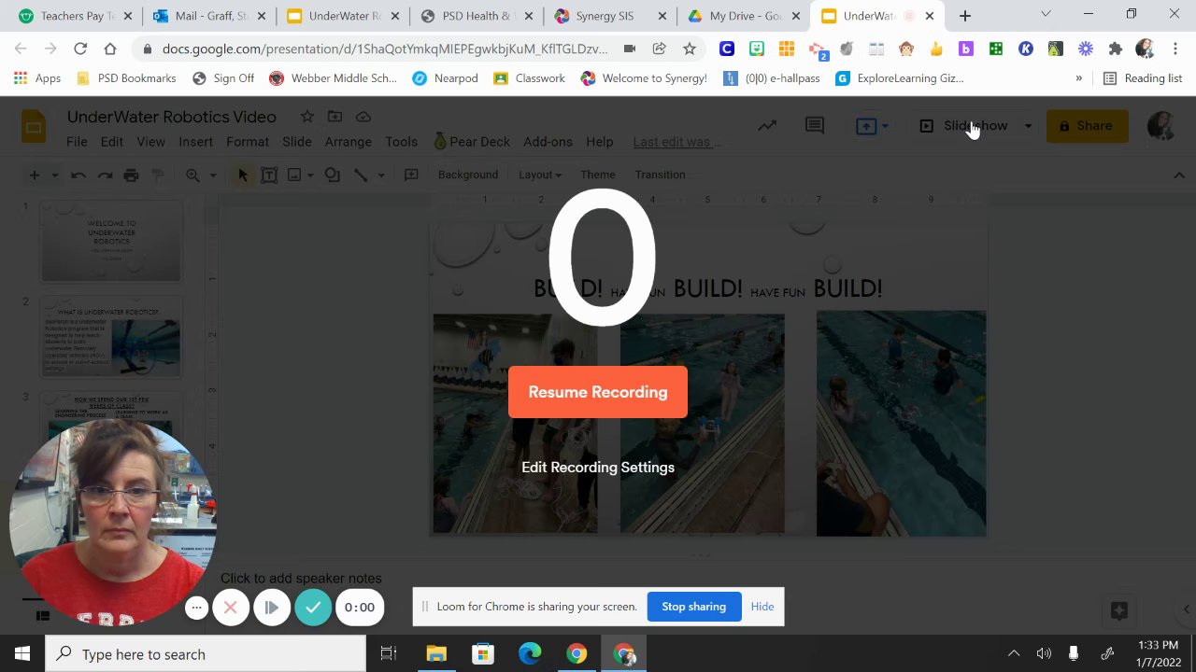Viewport: 1196px width, 672px height.
Task: Hide the Loom screen sharing bar
Action: pos(762,607)
